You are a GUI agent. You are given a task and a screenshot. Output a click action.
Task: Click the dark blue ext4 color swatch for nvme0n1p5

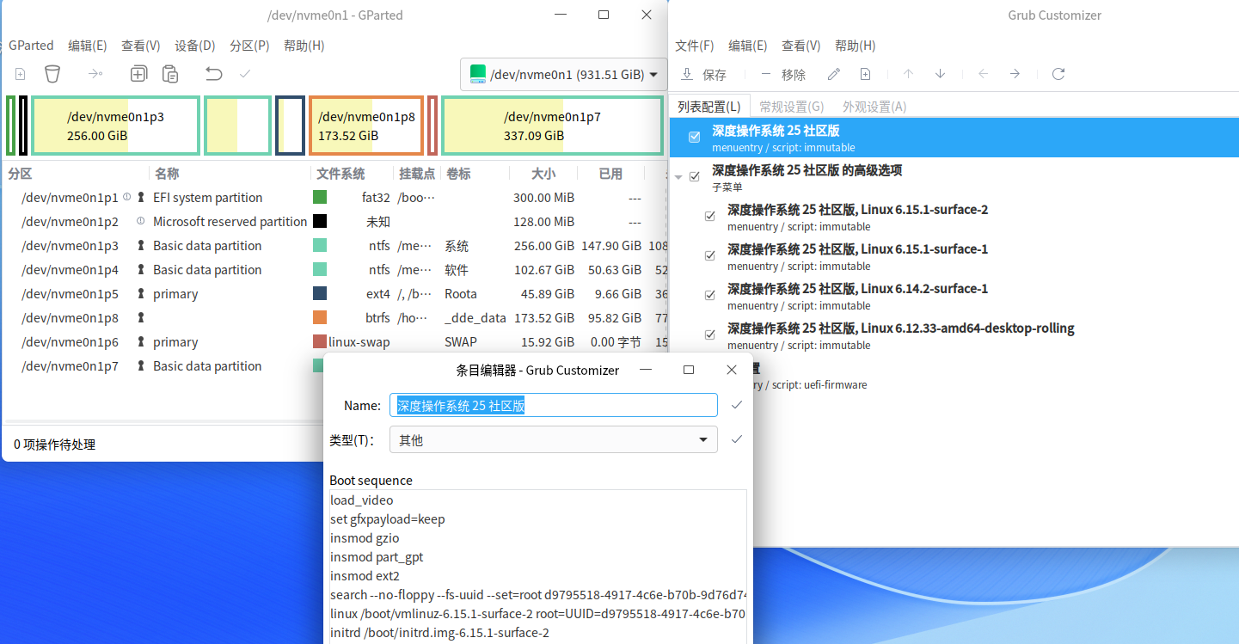pos(320,294)
